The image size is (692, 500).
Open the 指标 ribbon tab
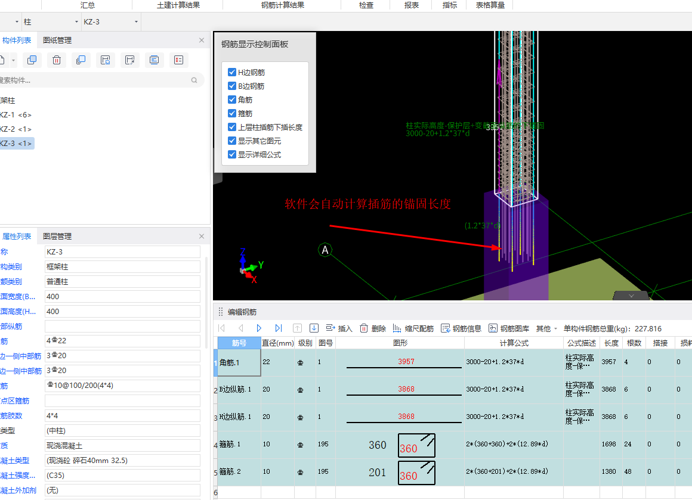[x=450, y=5]
